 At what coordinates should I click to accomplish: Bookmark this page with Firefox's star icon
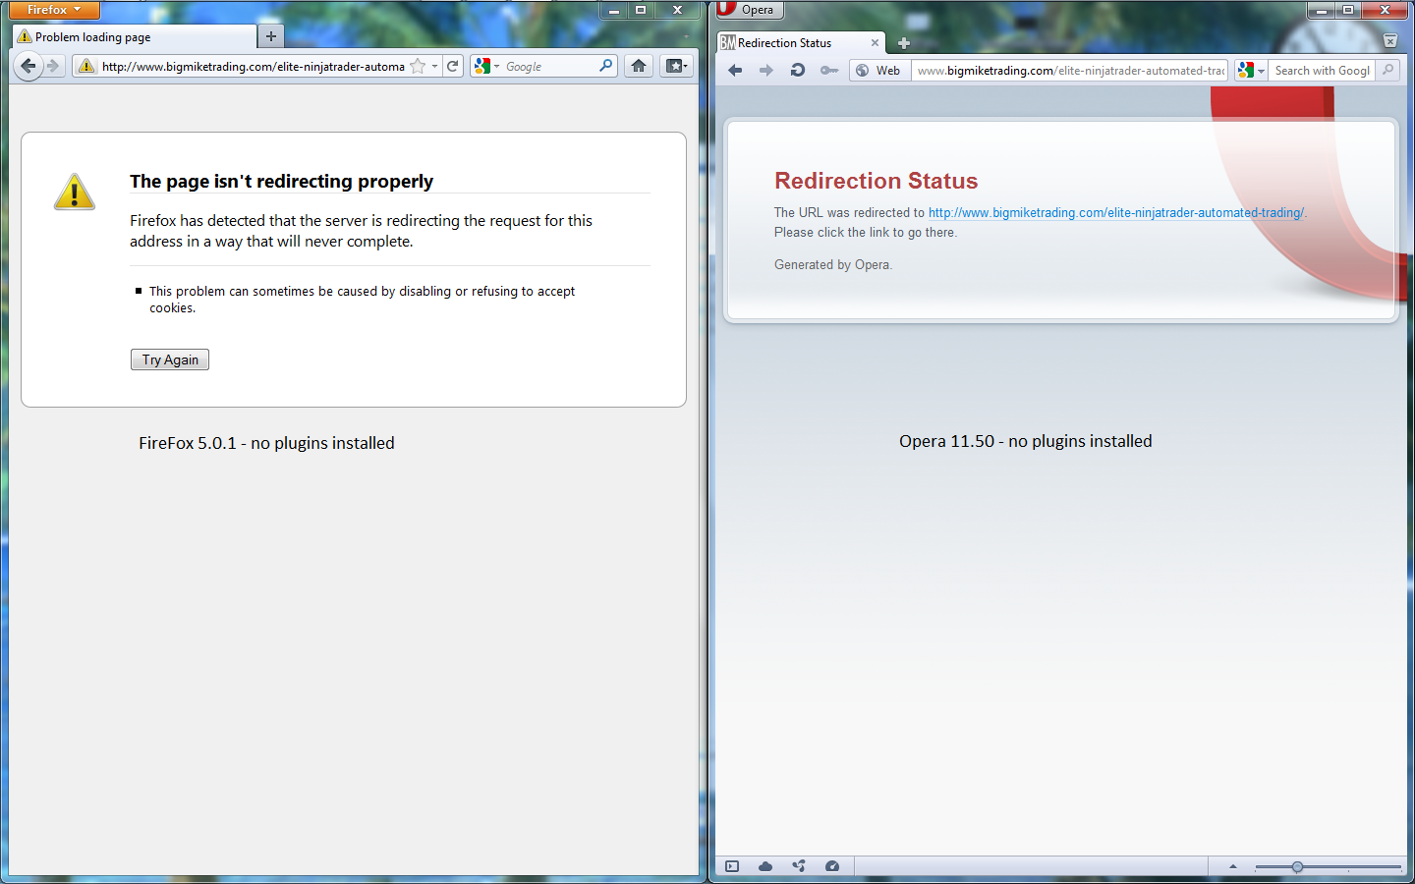pyautogui.click(x=418, y=66)
